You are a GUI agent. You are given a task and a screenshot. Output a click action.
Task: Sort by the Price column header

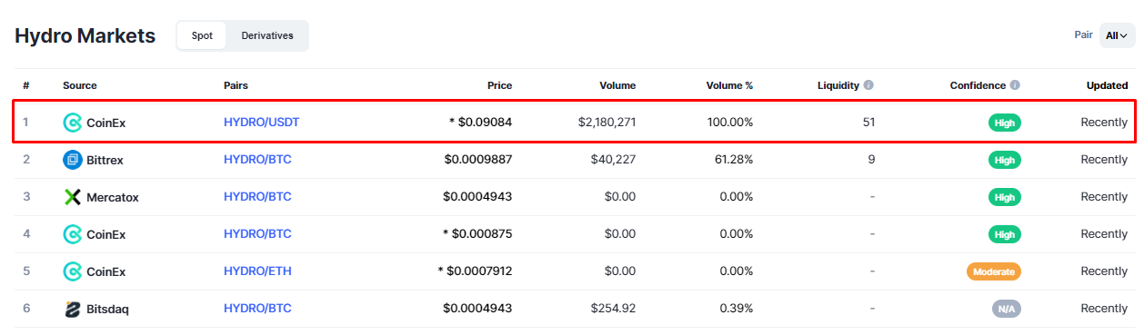pyautogui.click(x=499, y=85)
